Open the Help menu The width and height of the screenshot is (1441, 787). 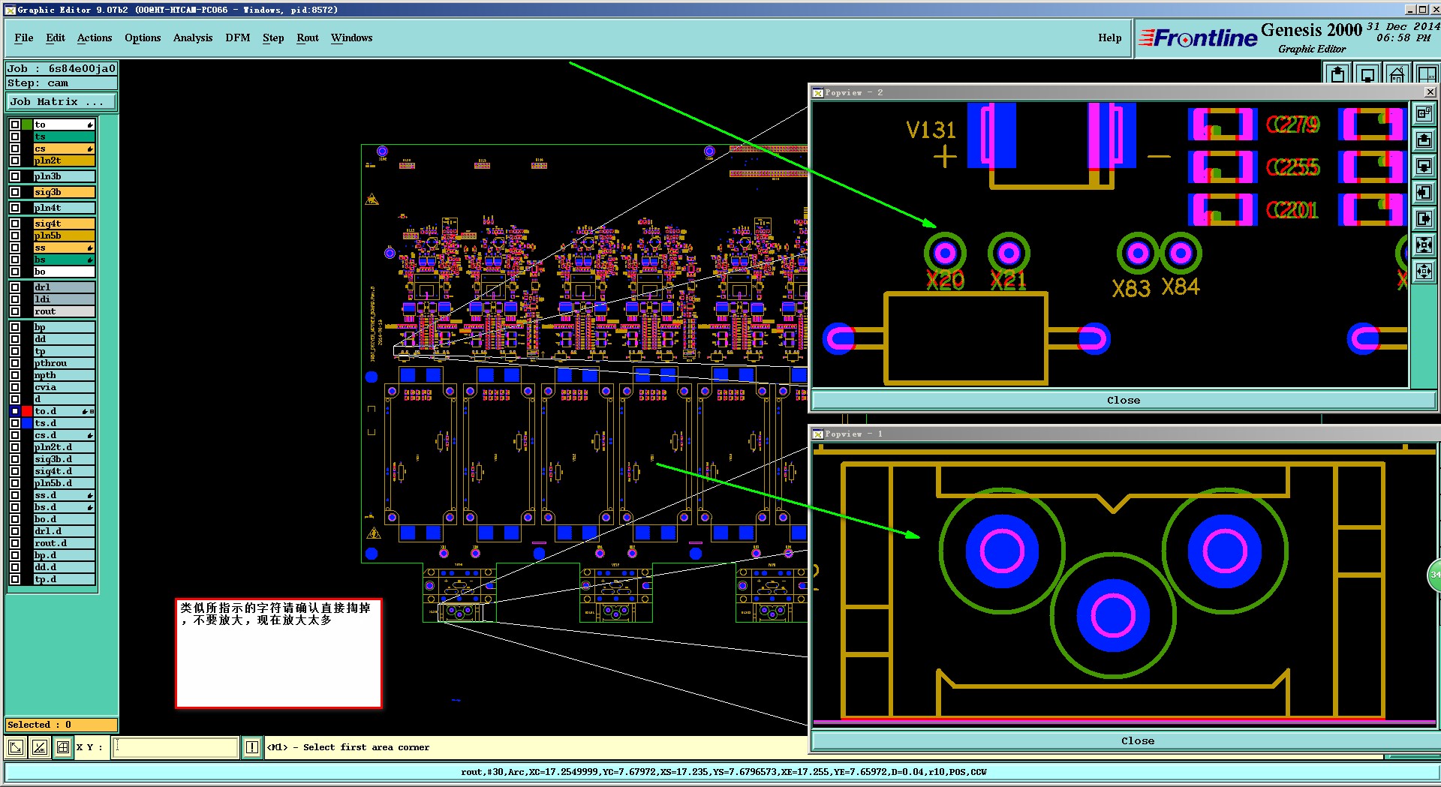tap(1110, 38)
